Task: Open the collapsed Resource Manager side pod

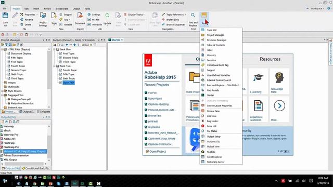Action: [x=330, y=52]
